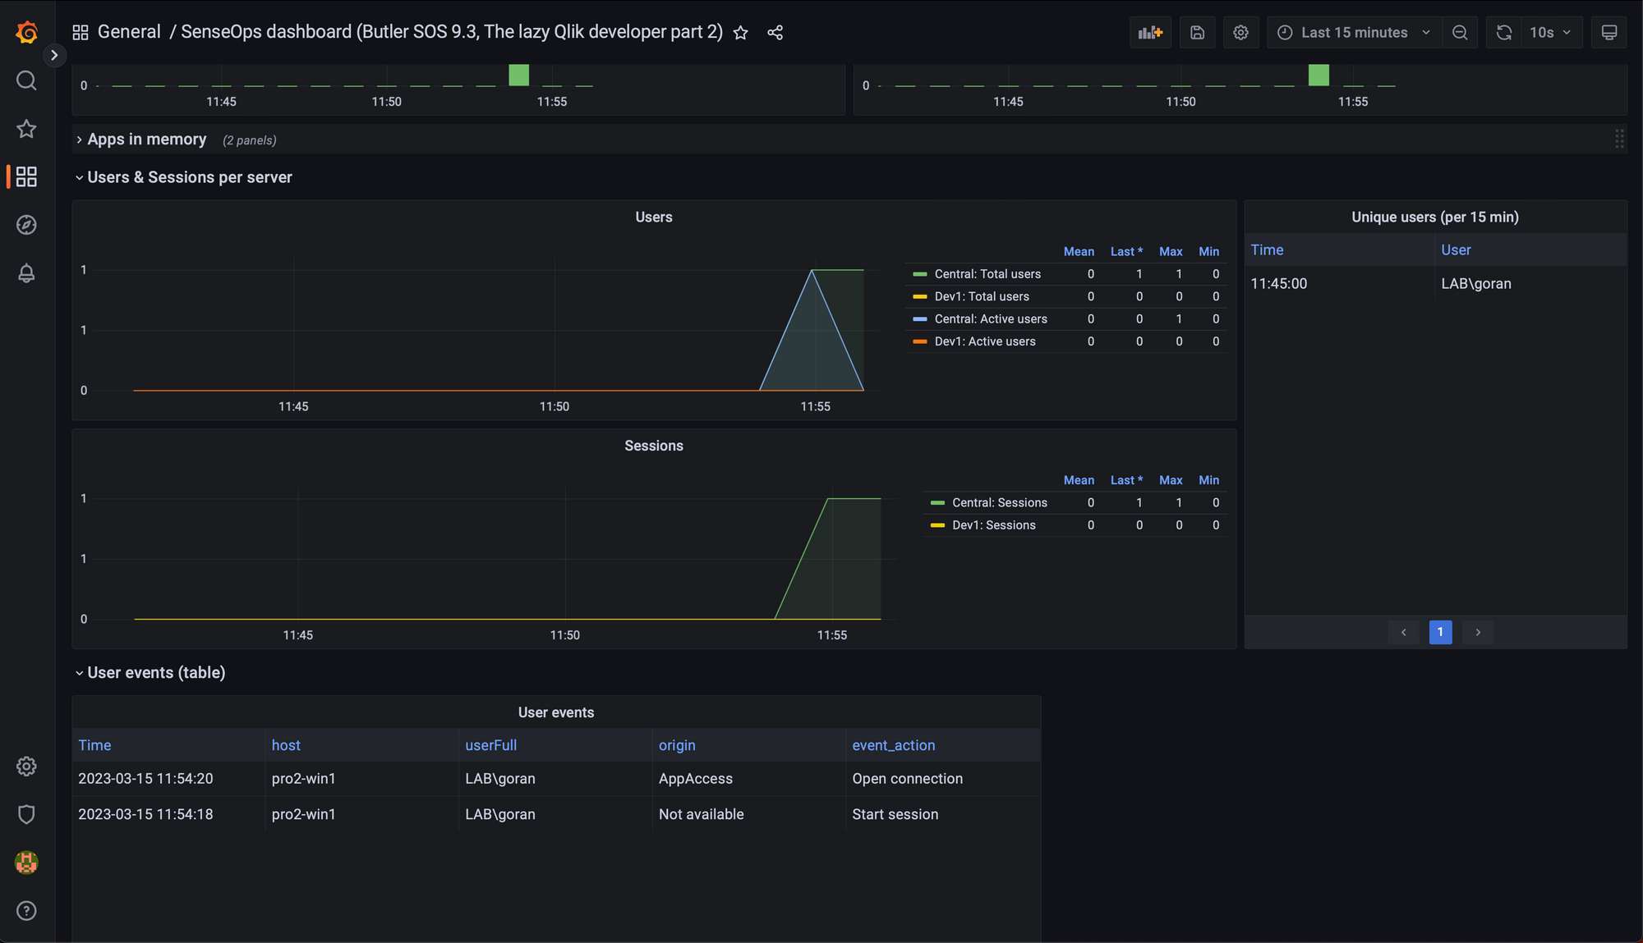Save the dashboard
The height and width of the screenshot is (943, 1643).
click(1197, 32)
